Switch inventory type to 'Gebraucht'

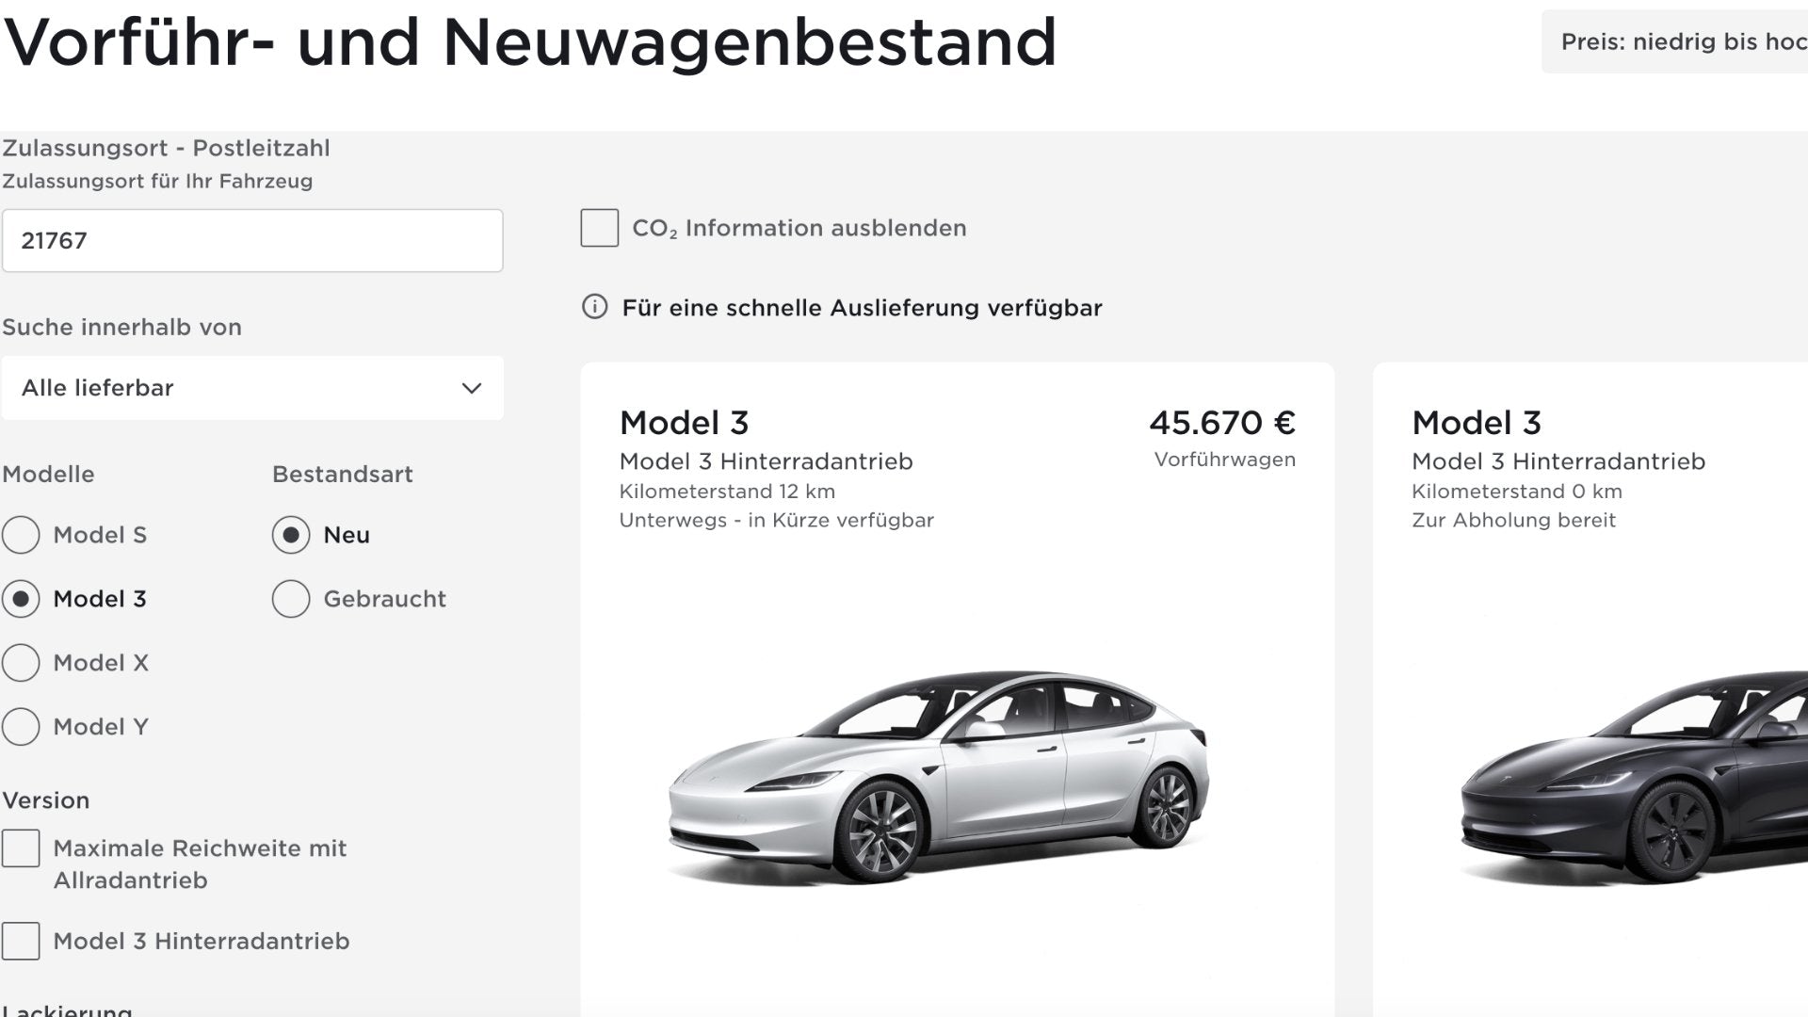(291, 599)
